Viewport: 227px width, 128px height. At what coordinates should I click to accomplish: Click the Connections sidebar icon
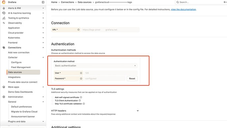[x=4, y=47]
